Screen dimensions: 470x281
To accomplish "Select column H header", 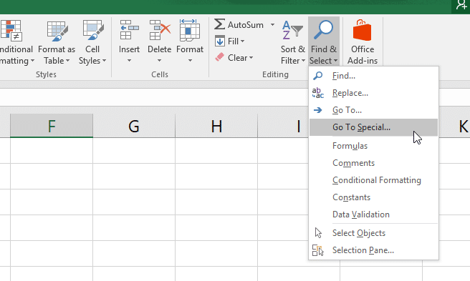I will 216,126.
